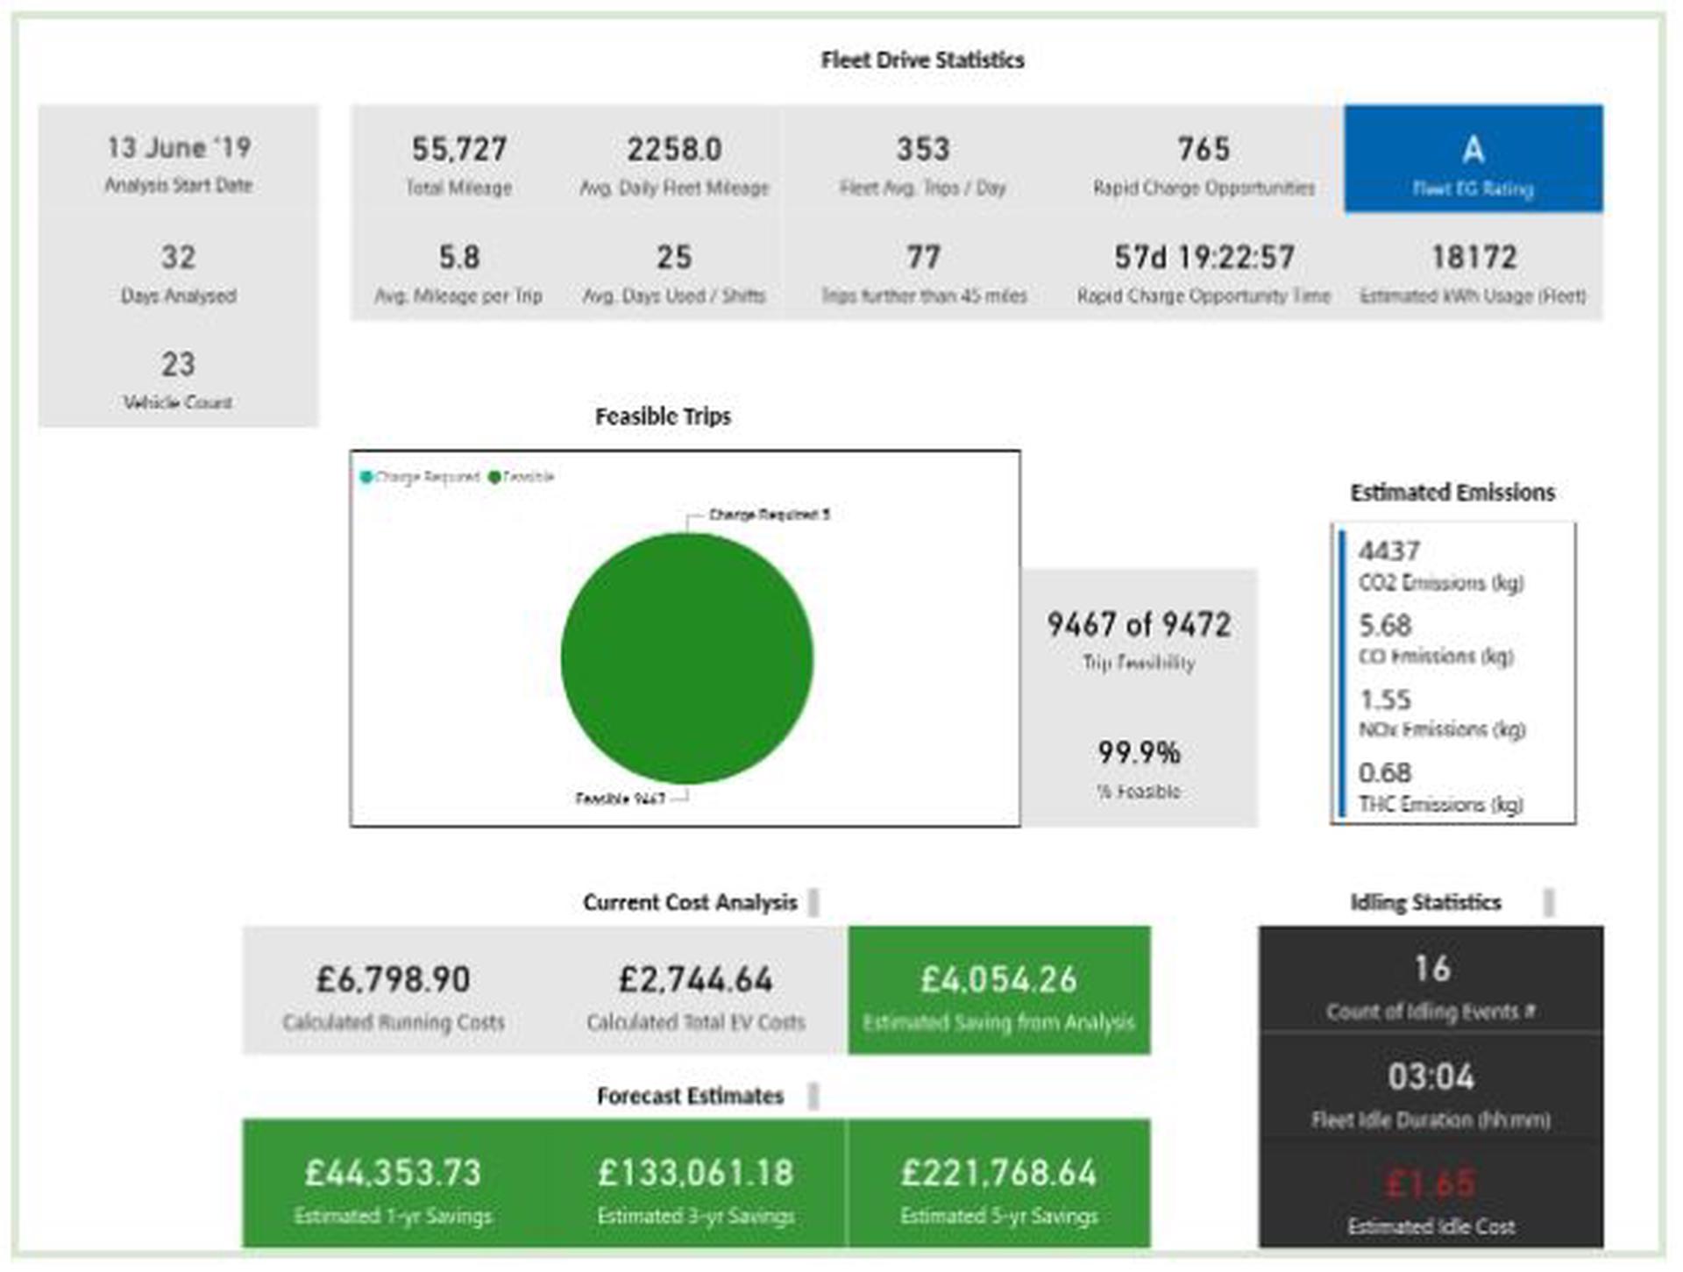Viewport: 1683px width, 1272px height.
Task: Select the blue Fleet EG Rating tile
Action: click(1473, 160)
